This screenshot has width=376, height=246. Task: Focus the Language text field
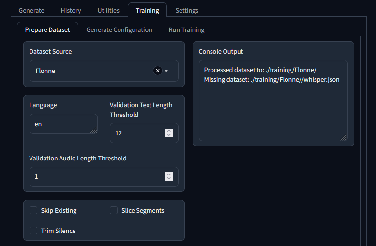pyautogui.click(x=63, y=124)
